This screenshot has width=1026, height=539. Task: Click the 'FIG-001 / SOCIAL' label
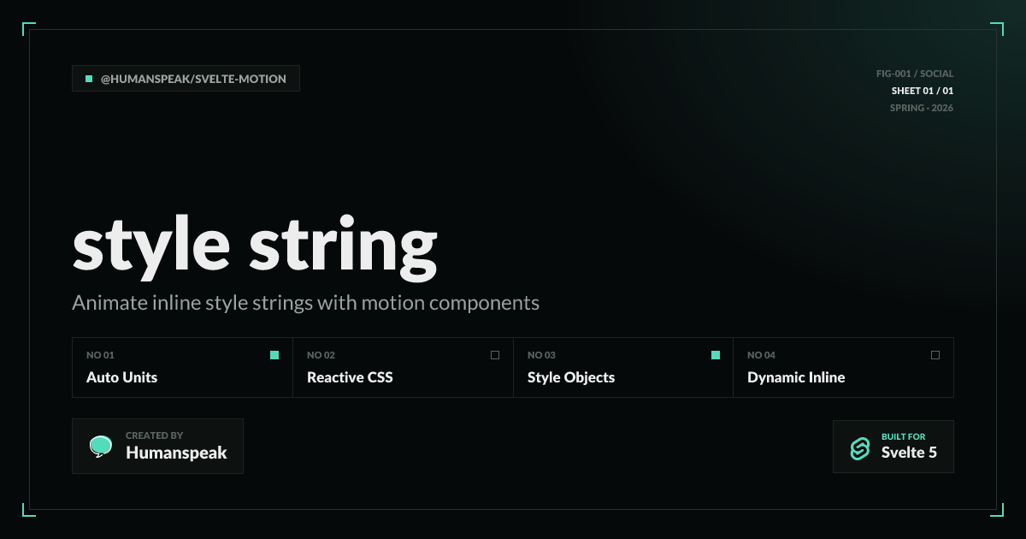(x=915, y=74)
